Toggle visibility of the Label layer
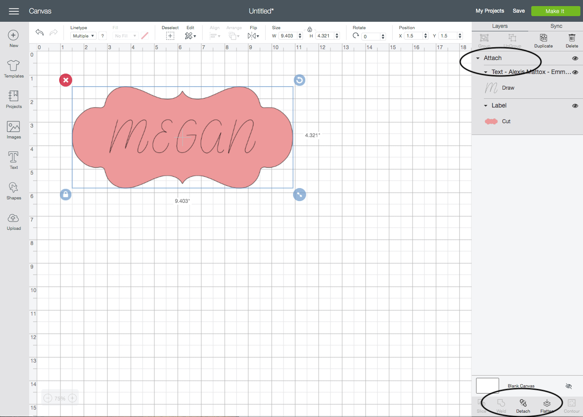 (x=575, y=106)
